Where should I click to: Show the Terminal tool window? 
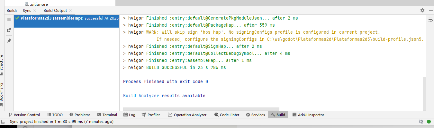point(107,115)
